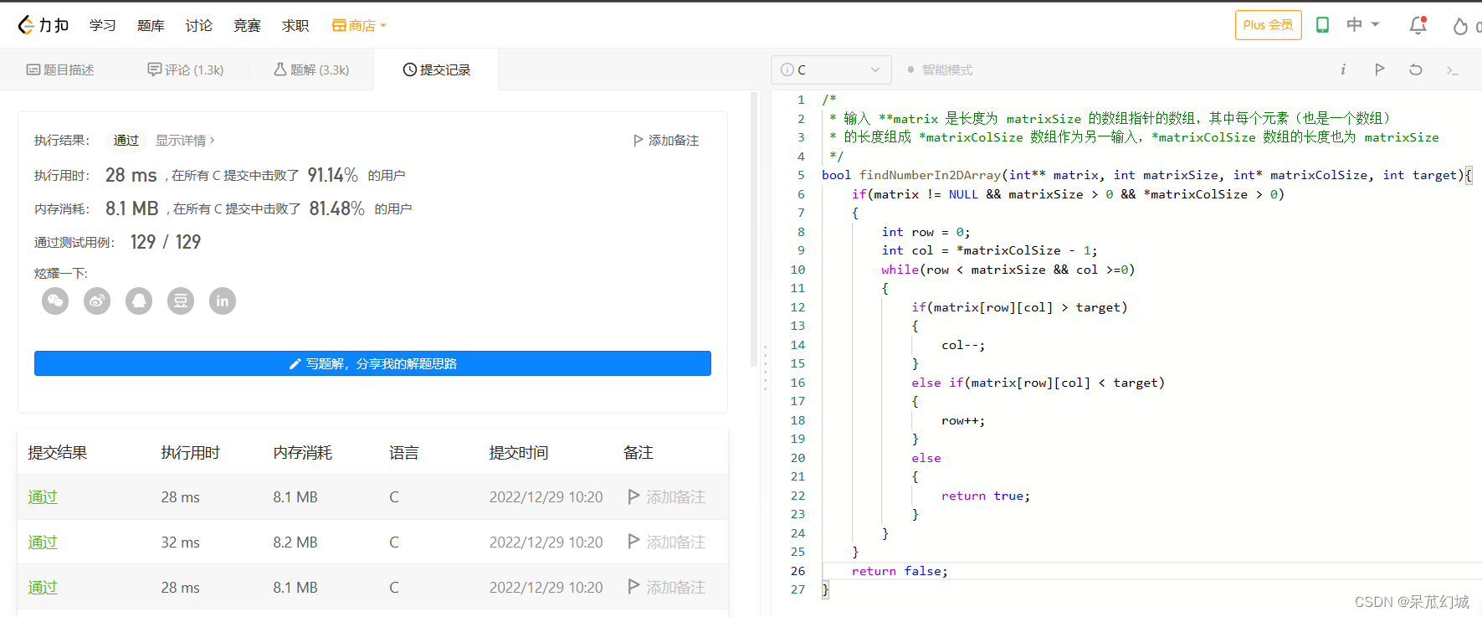The height and width of the screenshot is (617, 1482).
Task: Click the editor info icon
Action: click(x=1343, y=69)
